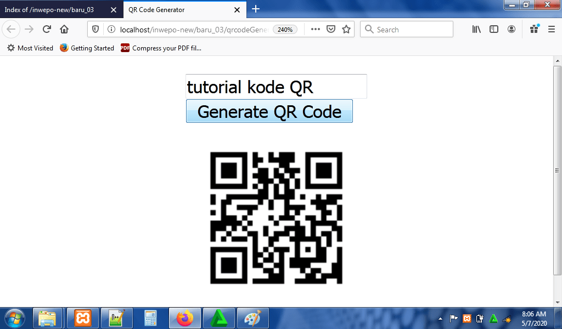Open a new browser tab
Image resolution: width=562 pixels, height=329 pixels.
[x=256, y=9]
